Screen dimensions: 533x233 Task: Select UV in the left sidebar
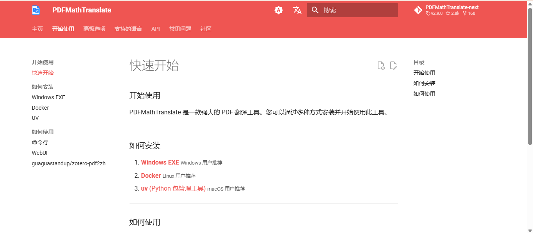[x=35, y=118]
